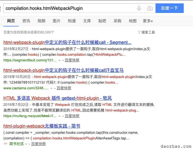The width and height of the screenshot is (193, 149).
Task: Open the 贴吧 tab
Action: [102, 21]
